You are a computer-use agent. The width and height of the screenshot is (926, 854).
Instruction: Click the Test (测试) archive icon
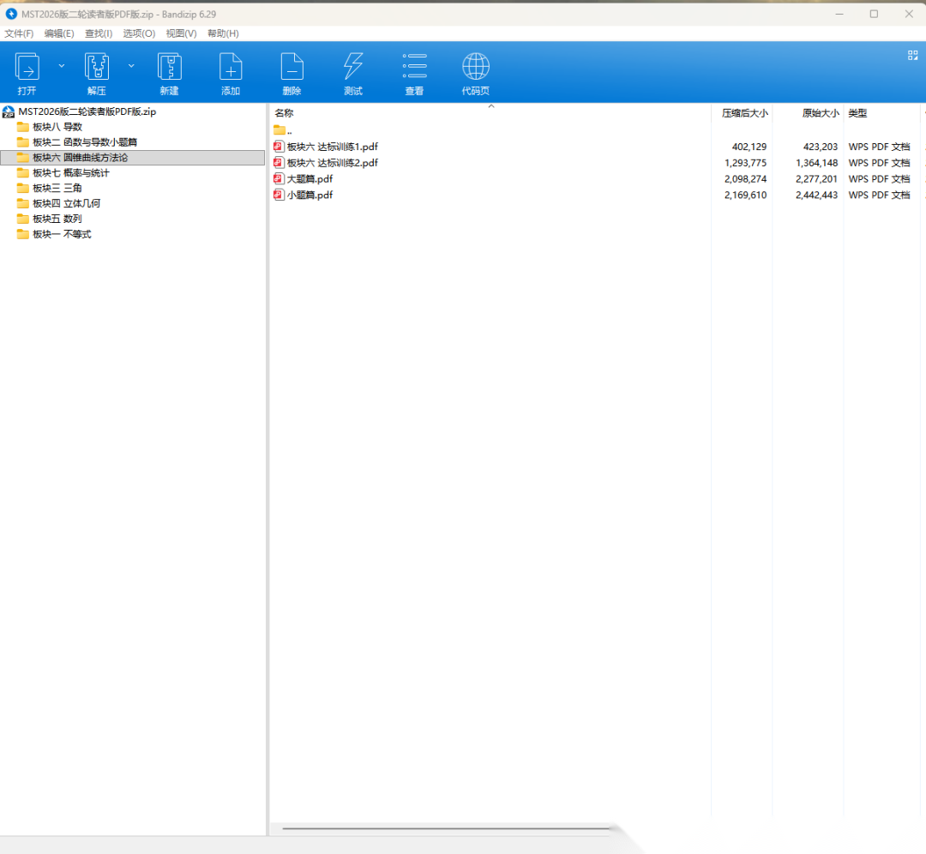click(x=353, y=67)
